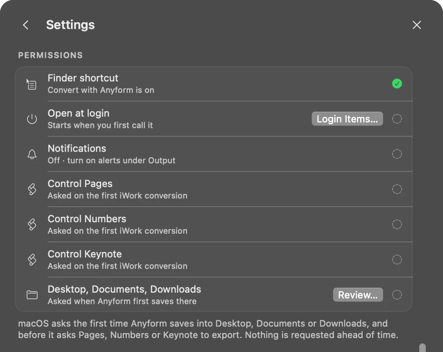
Task: Click 'Starts when you first call it'
Action: (100, 125)
